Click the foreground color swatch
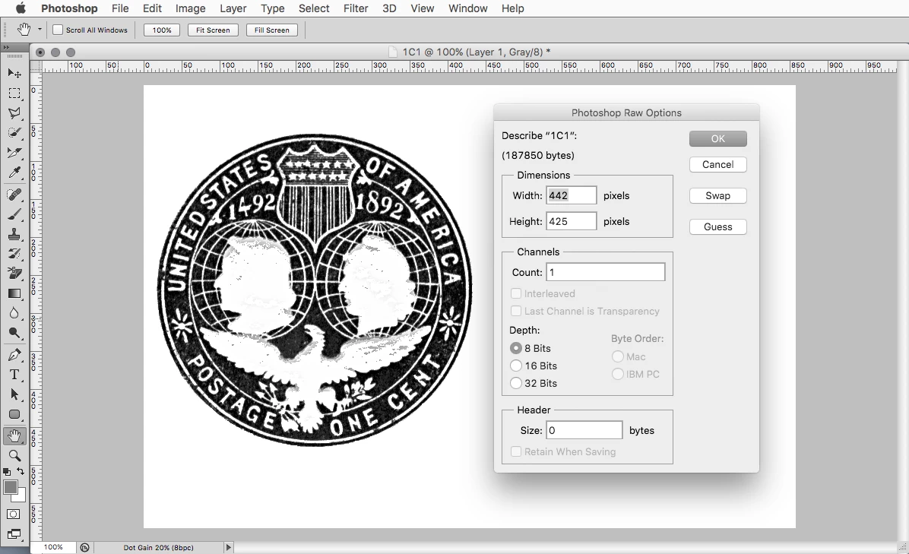 tap(10, 487)
